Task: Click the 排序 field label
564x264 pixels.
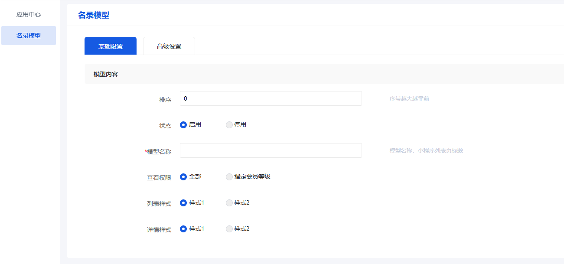Action: (x=165, y=100)
